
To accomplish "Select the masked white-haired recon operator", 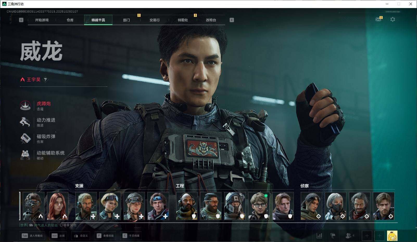I will (336, 206).
